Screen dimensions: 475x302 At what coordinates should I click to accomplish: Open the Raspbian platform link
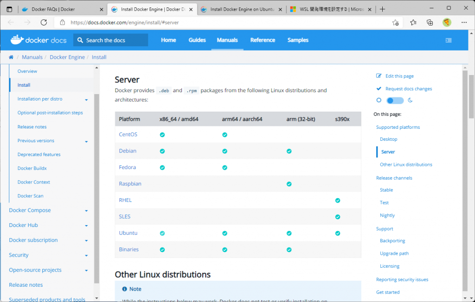(130, 184)
